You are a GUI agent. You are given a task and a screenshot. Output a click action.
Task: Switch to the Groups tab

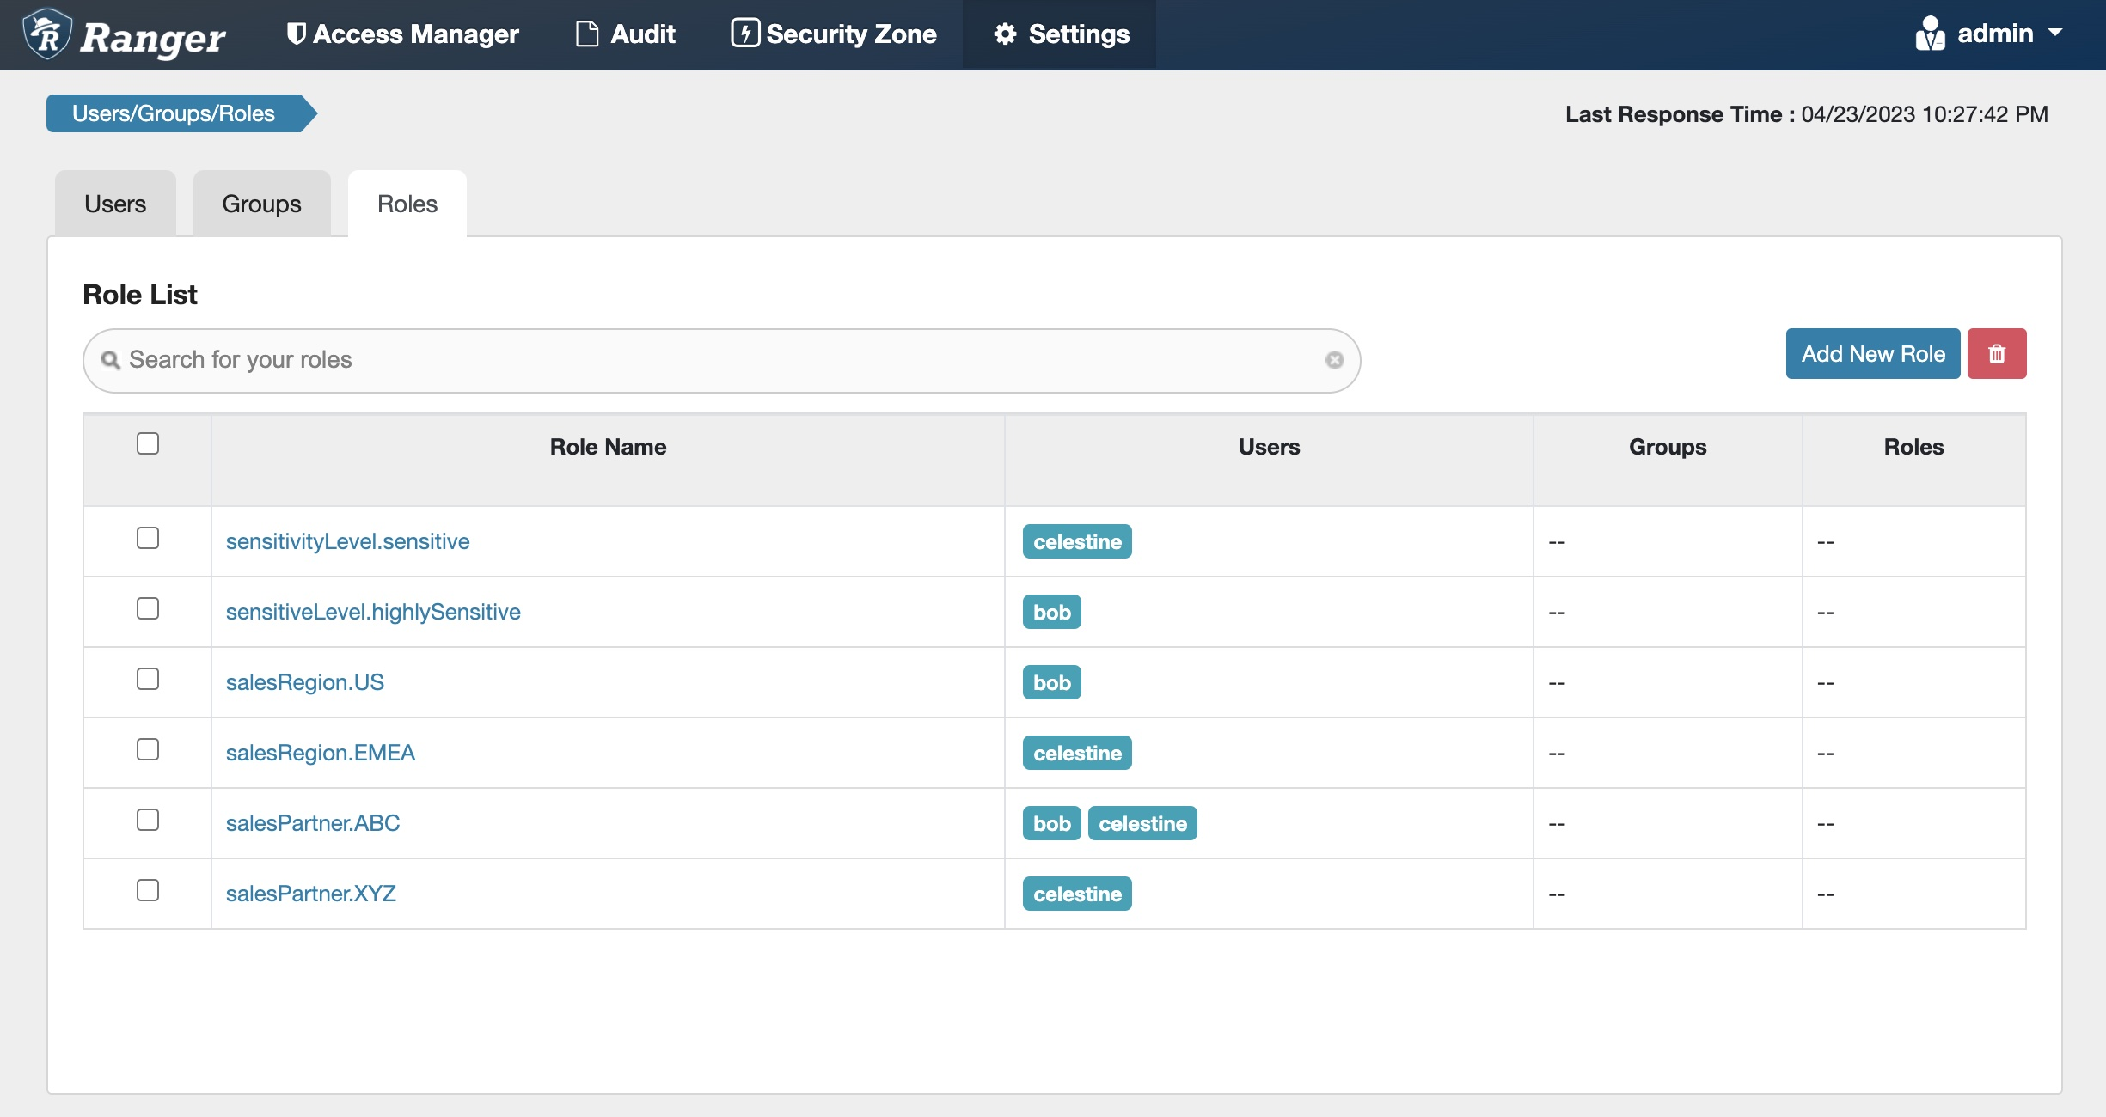(261, 204)
